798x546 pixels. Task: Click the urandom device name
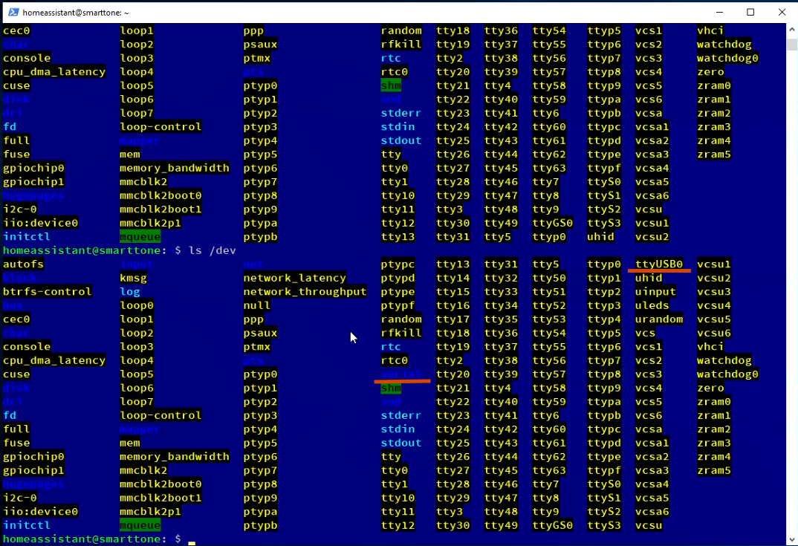pyautogui.click(x=658, y=319)
